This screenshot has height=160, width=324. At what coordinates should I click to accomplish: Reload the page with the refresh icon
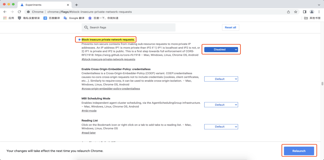[19, 12]
